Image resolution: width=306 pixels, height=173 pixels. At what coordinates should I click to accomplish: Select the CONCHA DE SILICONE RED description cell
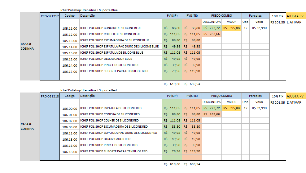[x=110, y=114]
